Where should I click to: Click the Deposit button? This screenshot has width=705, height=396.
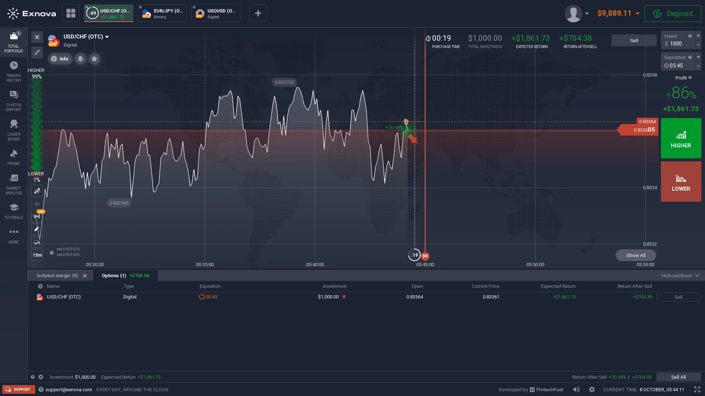pyautogui.click(x=673, y=14)
